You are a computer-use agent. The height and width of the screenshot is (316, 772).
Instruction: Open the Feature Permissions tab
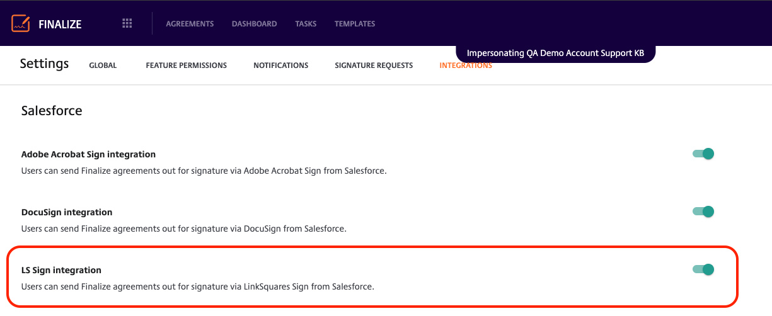point(187,65)
